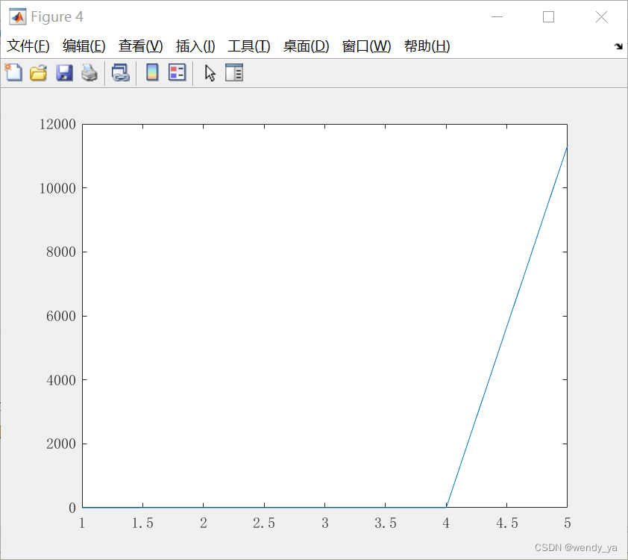
Task: Click the x-axis label 1.5
Action: tap(142, 523)
